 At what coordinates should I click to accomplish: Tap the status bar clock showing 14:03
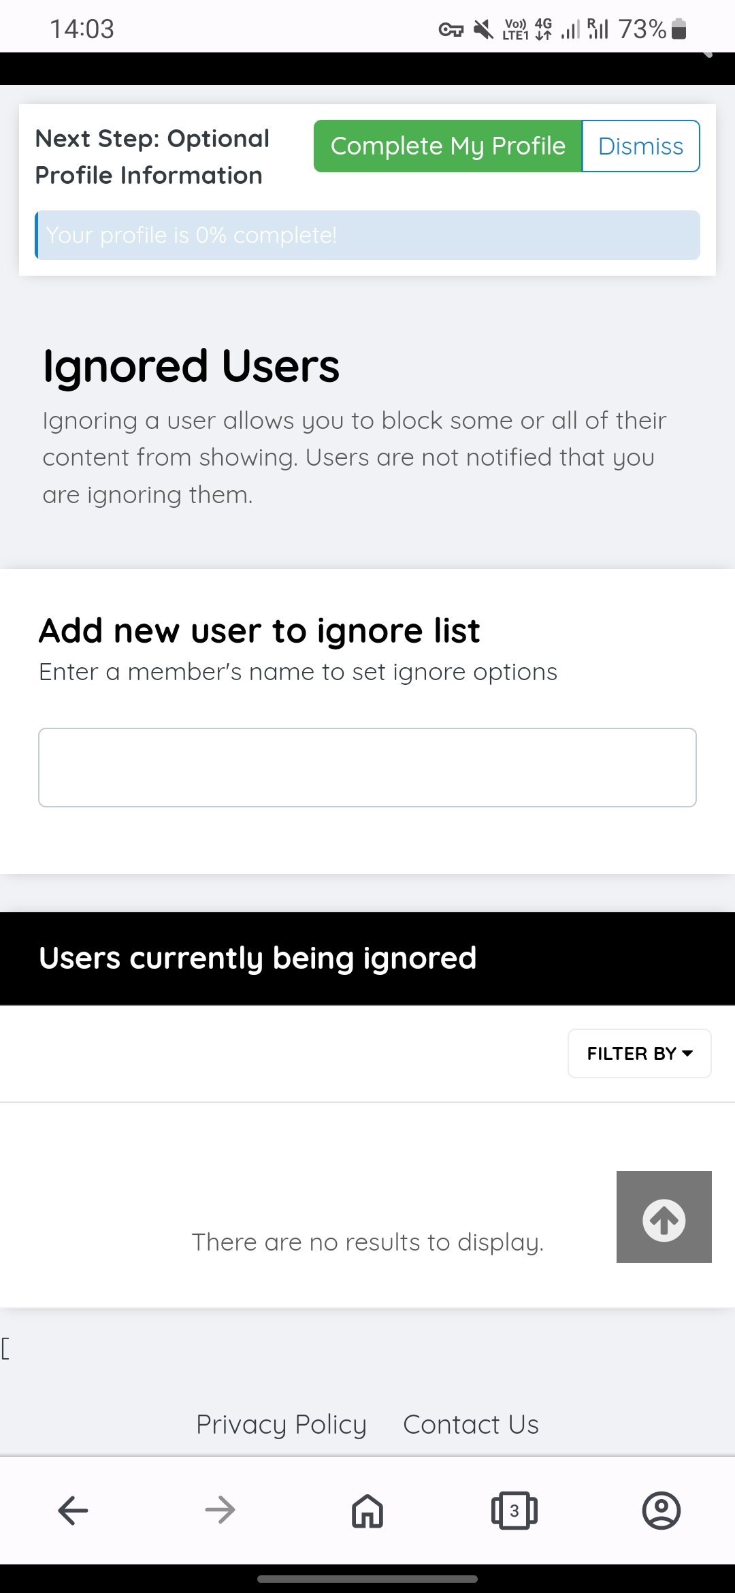[82, 29]
